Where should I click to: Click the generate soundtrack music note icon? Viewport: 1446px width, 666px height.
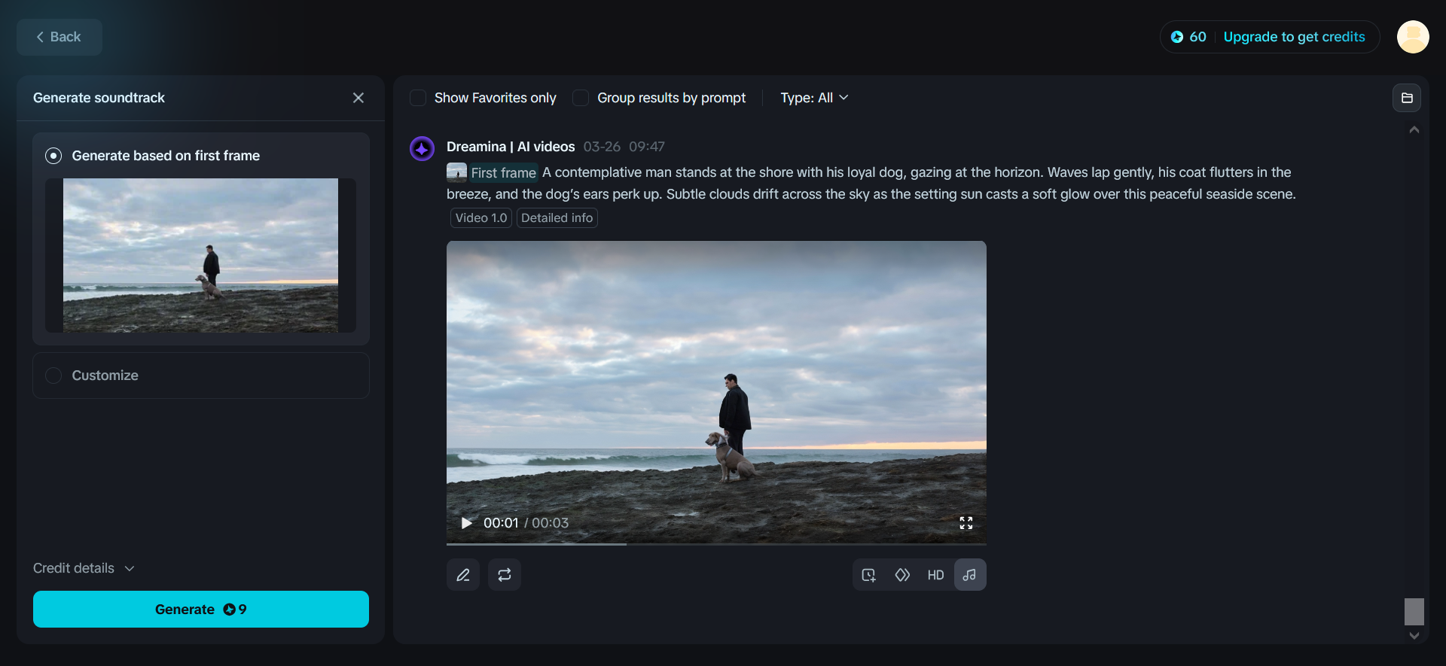click(x=970, y=575)
